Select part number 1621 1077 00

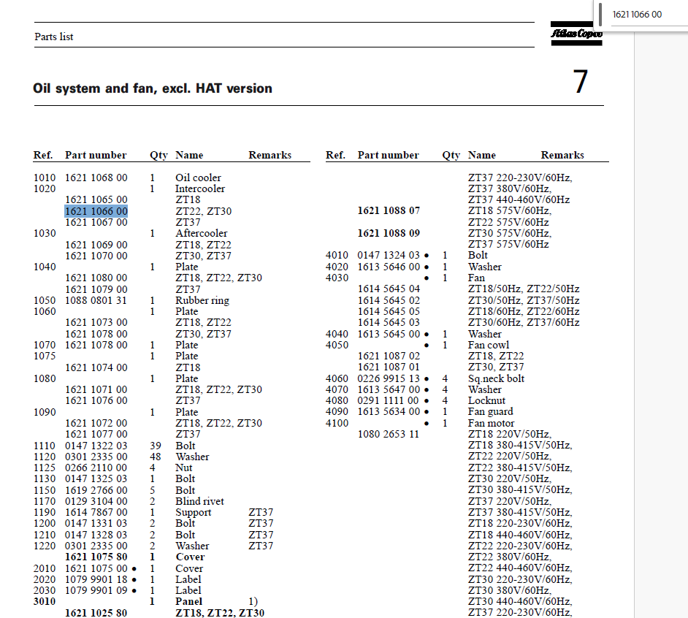point(96,434)
